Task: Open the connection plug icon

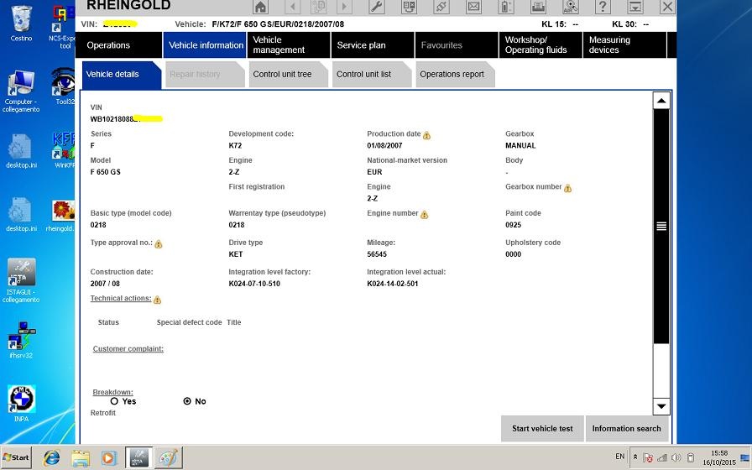Action: tap(441, 7)
